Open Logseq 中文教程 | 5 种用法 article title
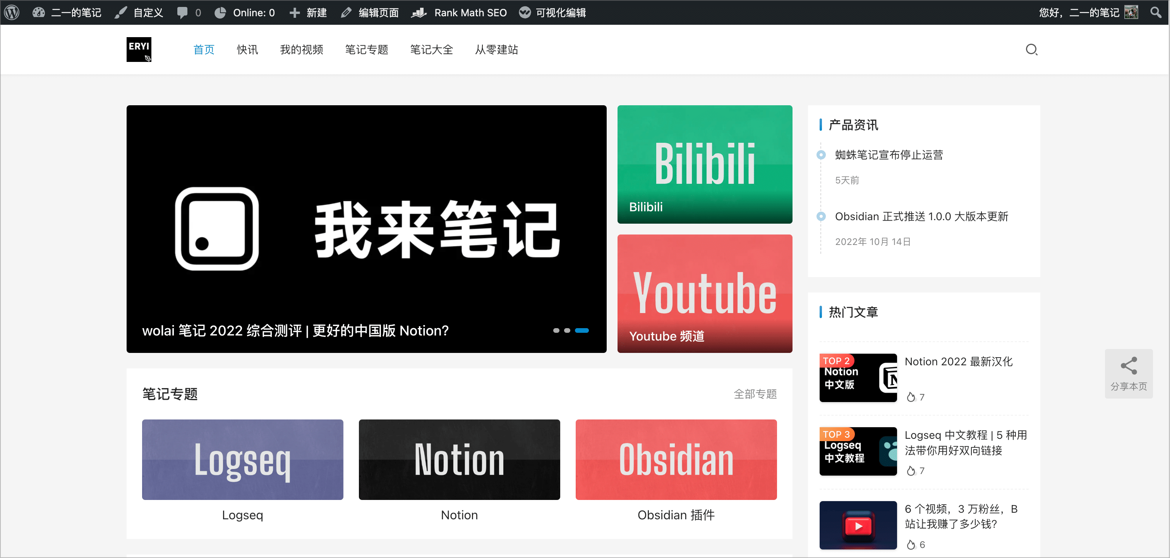The image size is (1170, 558). click(966, 443)
